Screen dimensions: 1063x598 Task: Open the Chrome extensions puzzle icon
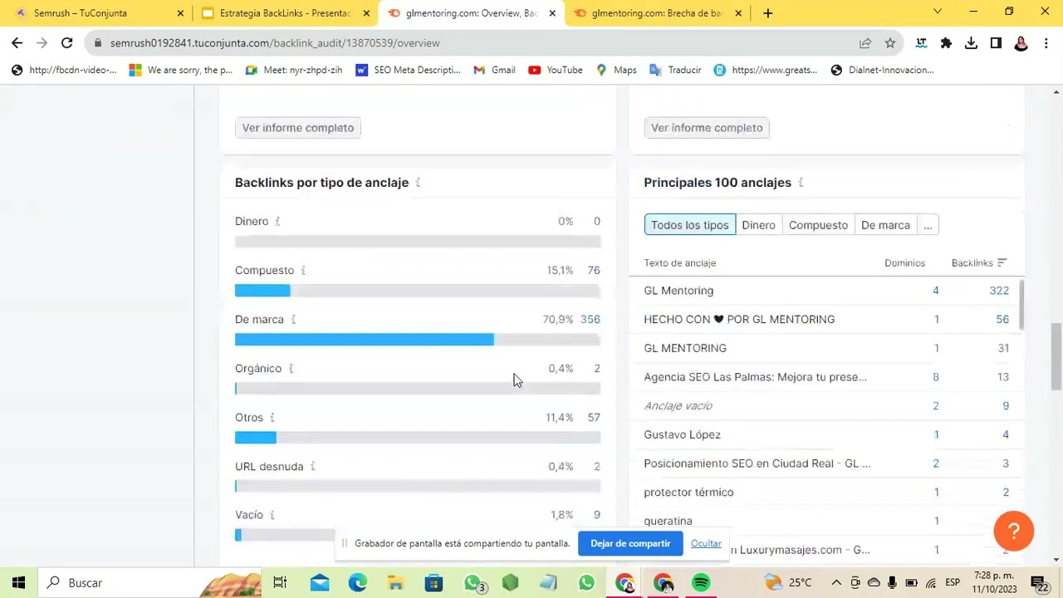click(x=946, y=43)
